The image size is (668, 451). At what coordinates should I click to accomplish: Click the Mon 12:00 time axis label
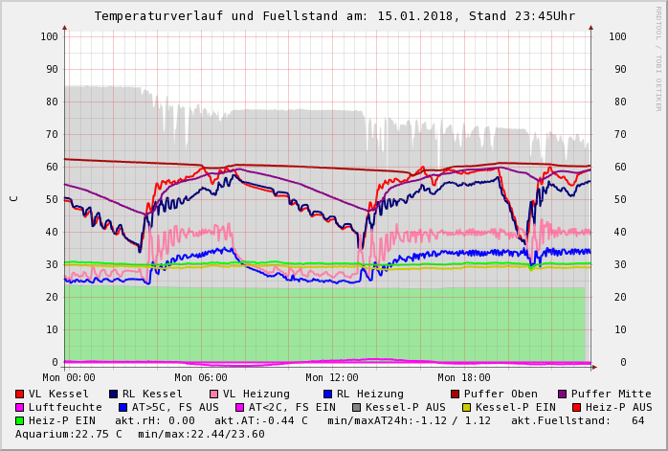(332, 377)
